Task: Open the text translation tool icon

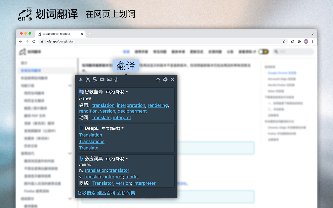Action: click(x=95, y=79)
